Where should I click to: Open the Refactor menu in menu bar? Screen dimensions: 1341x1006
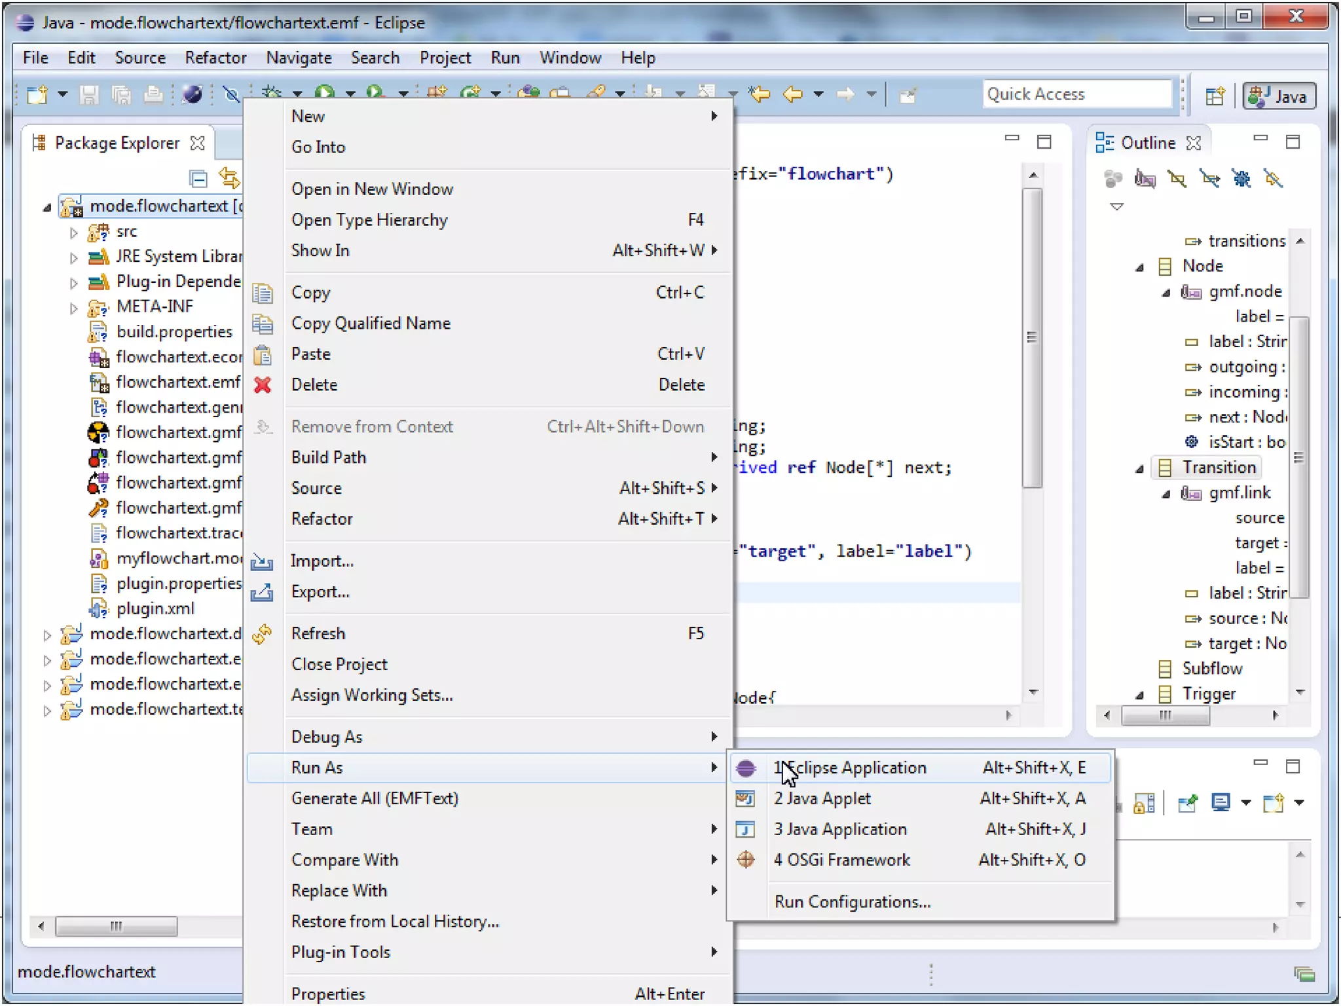click(215, 58)
